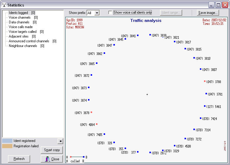Select Voice calls made item
Screen dimensions: 230x165
click(21, 27)
